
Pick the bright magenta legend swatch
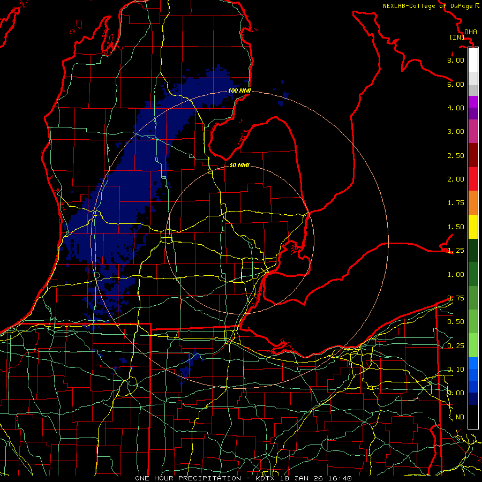tap(473, 102)
